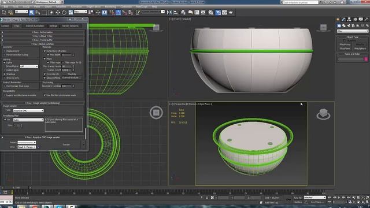Click the Select and Scale tool
This screenshot has width=370, height=208.
coord(71,12)
